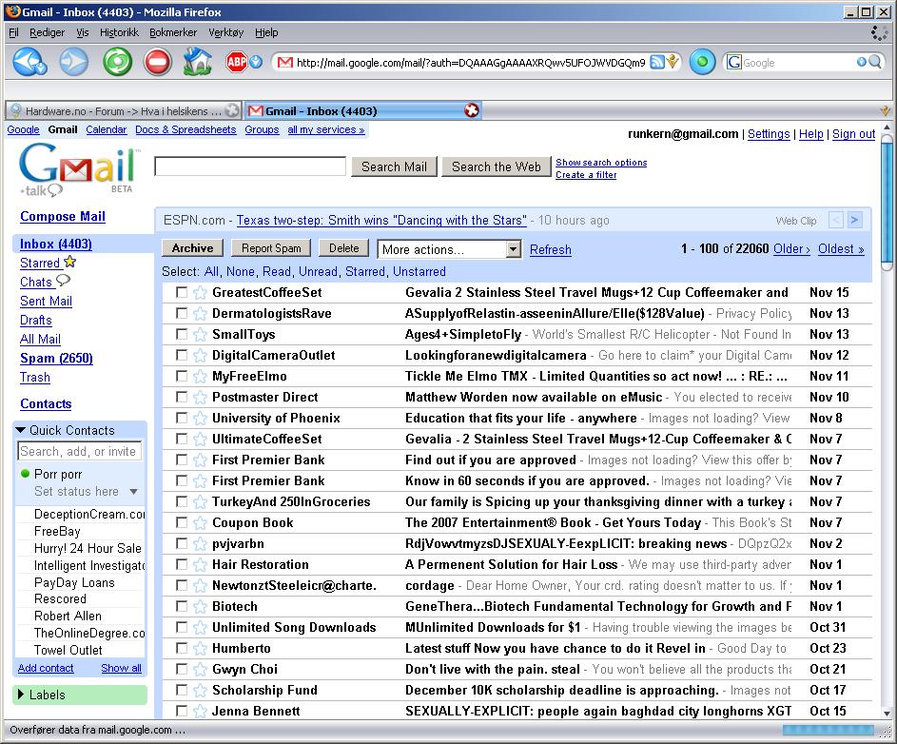The height and width of the screenshot is (744, 897).
Task: Star the Postmaster Direct message
Action: 200,397
